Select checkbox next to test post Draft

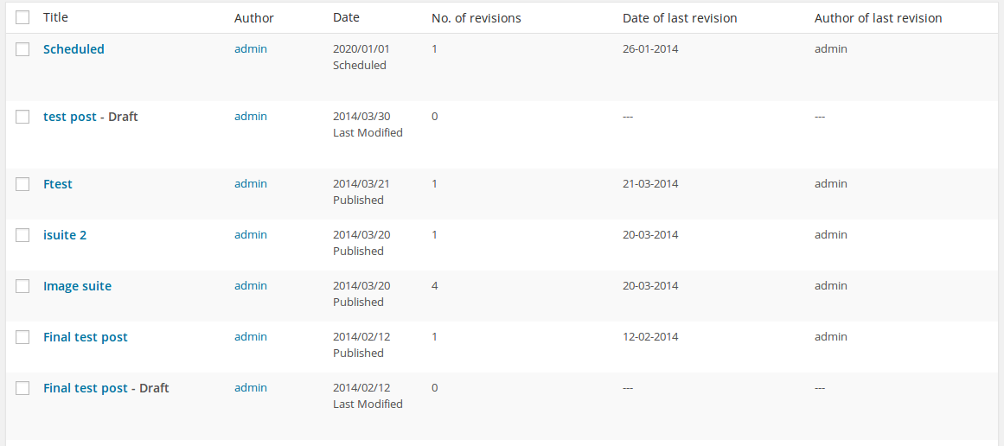point(22,117)
